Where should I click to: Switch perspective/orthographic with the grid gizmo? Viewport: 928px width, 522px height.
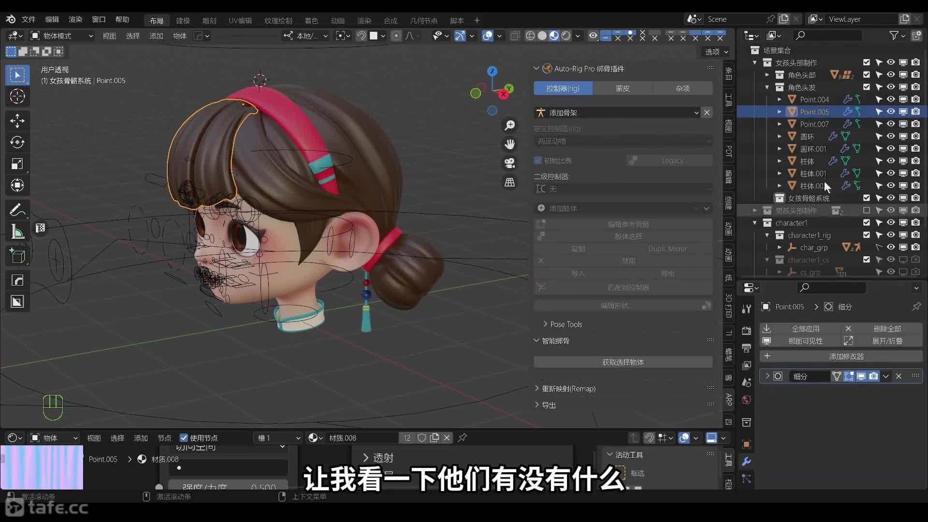(509, 182)
